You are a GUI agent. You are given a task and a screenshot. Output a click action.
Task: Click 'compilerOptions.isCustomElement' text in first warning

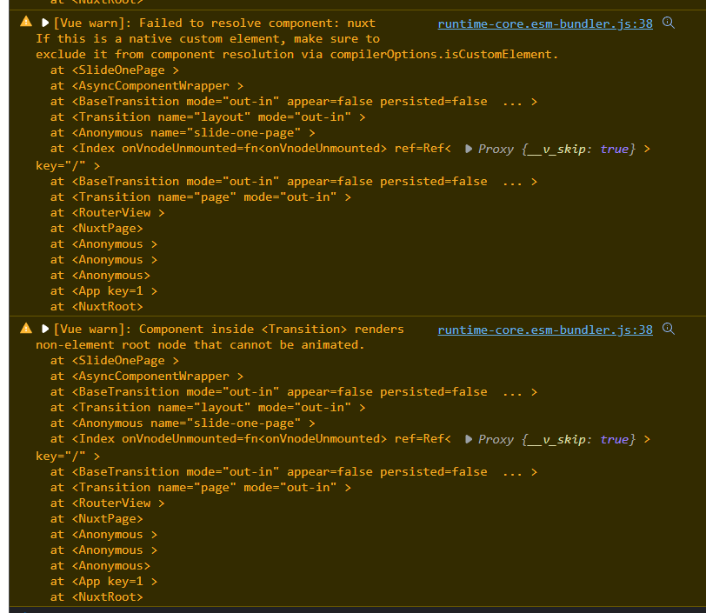tap(441, 55)
